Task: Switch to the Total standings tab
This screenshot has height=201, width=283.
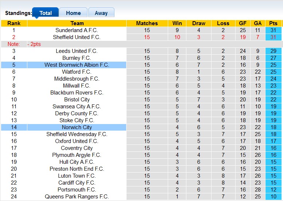Action: (x=46, y=13)
